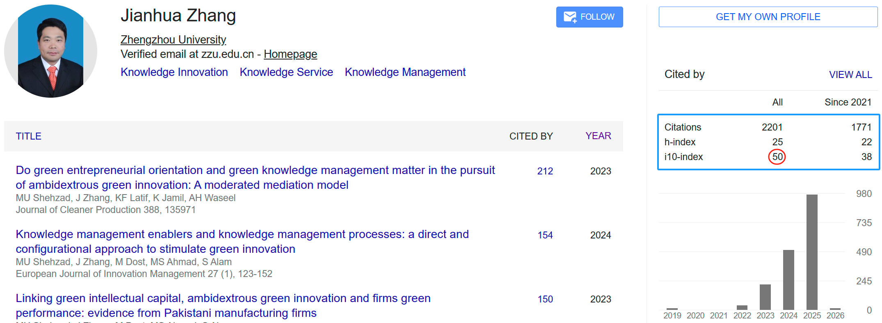Screen dimensions: 882x323
Task: Sort publications by Year column
Action: [x=598, y=136]
